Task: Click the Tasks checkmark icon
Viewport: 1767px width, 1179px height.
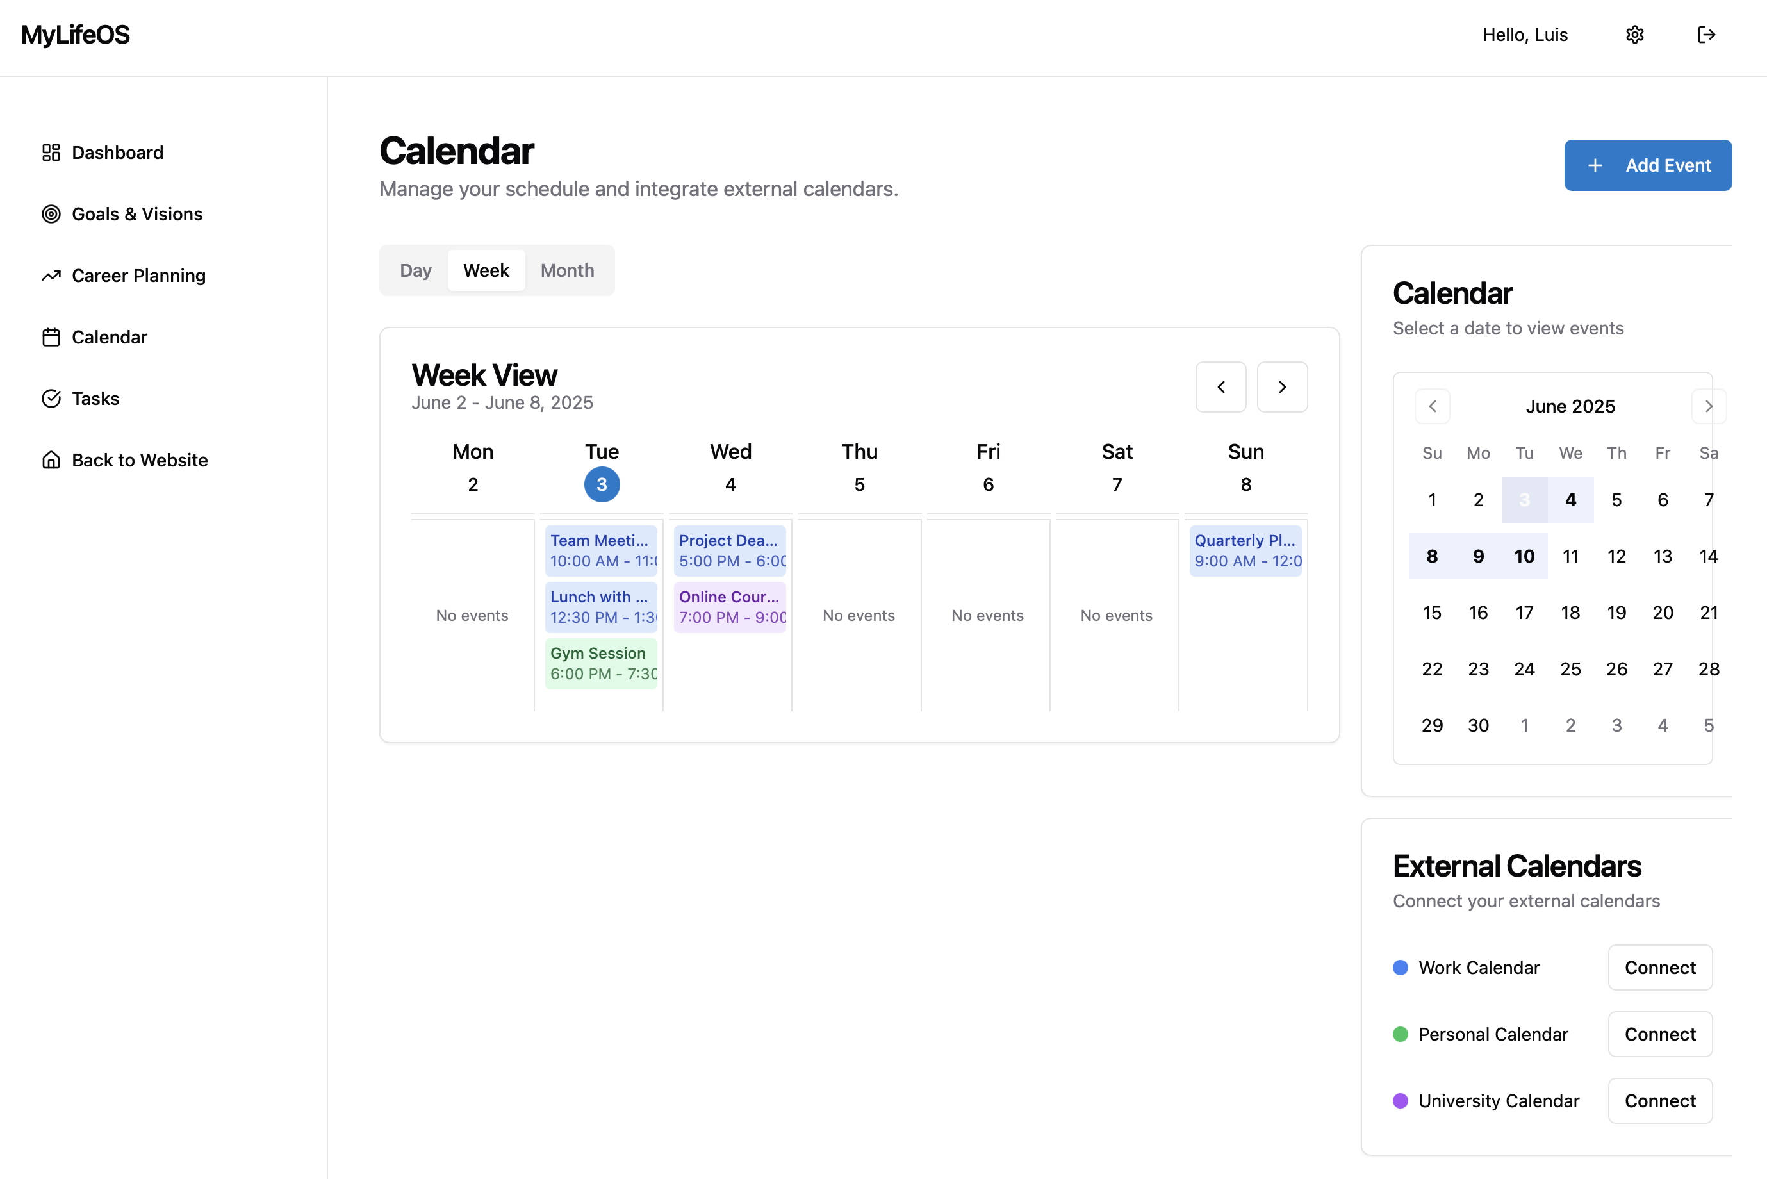Action: [51, 399]
